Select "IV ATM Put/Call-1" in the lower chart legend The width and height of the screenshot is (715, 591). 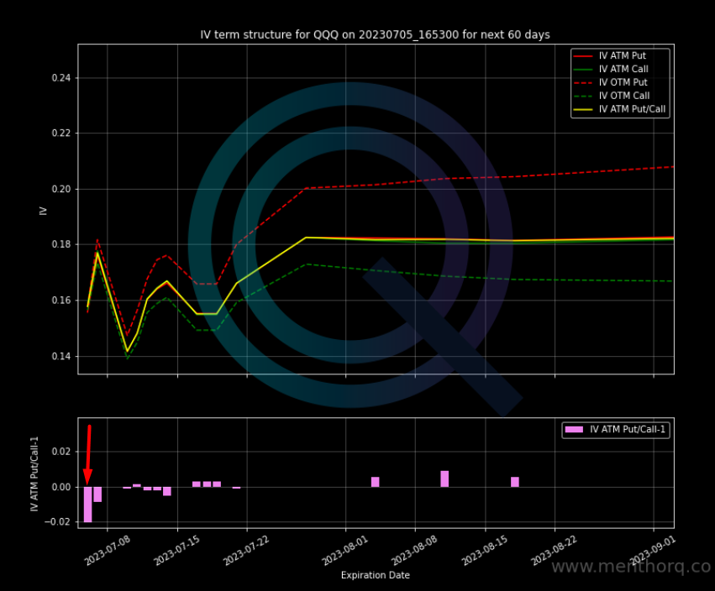coord(628,429)
